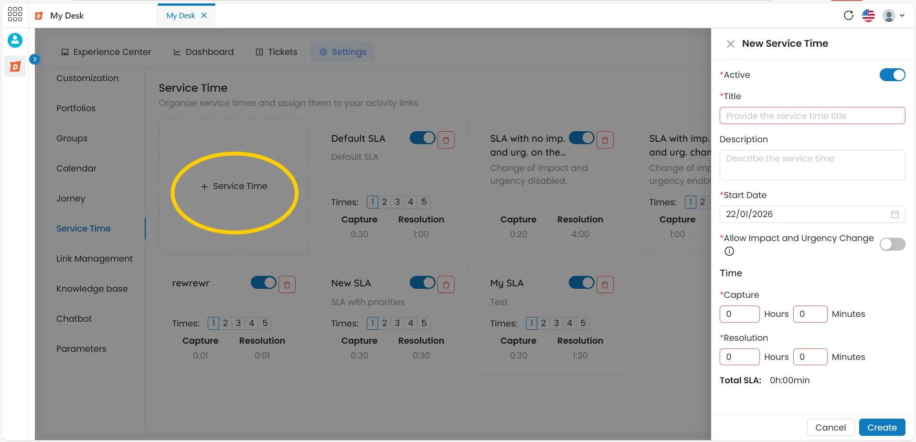Screen dimensions: 916x442
Task: Toggle My SLA active switch
Action: point(582,283)
